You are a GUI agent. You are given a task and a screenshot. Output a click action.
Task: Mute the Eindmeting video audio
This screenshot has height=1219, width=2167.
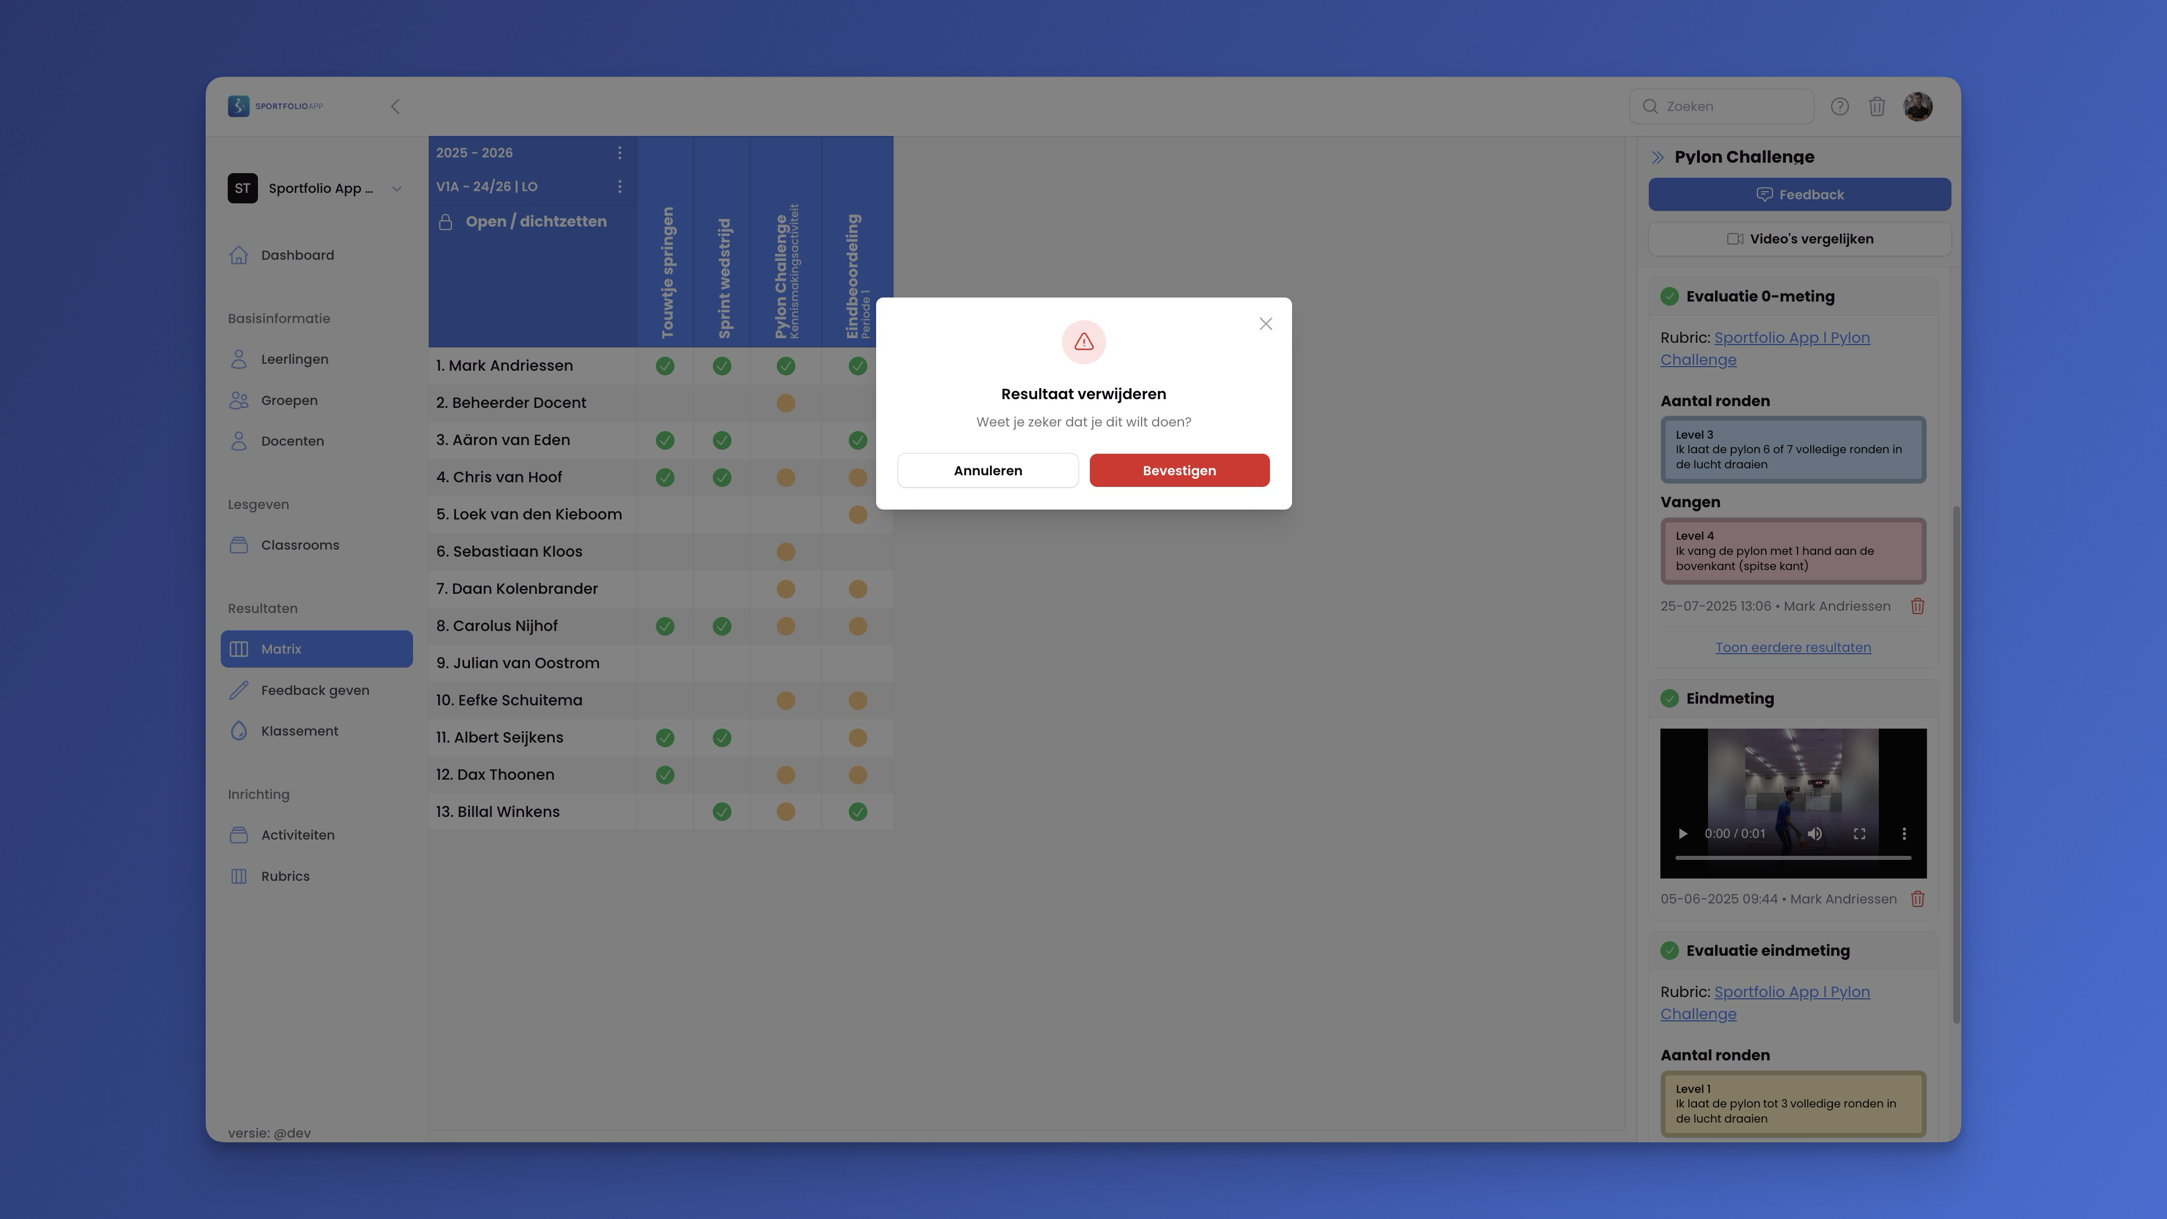point(1814,834)
